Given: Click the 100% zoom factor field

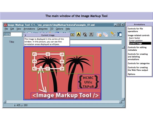Looking at the screenshot, I should point(13,34).
